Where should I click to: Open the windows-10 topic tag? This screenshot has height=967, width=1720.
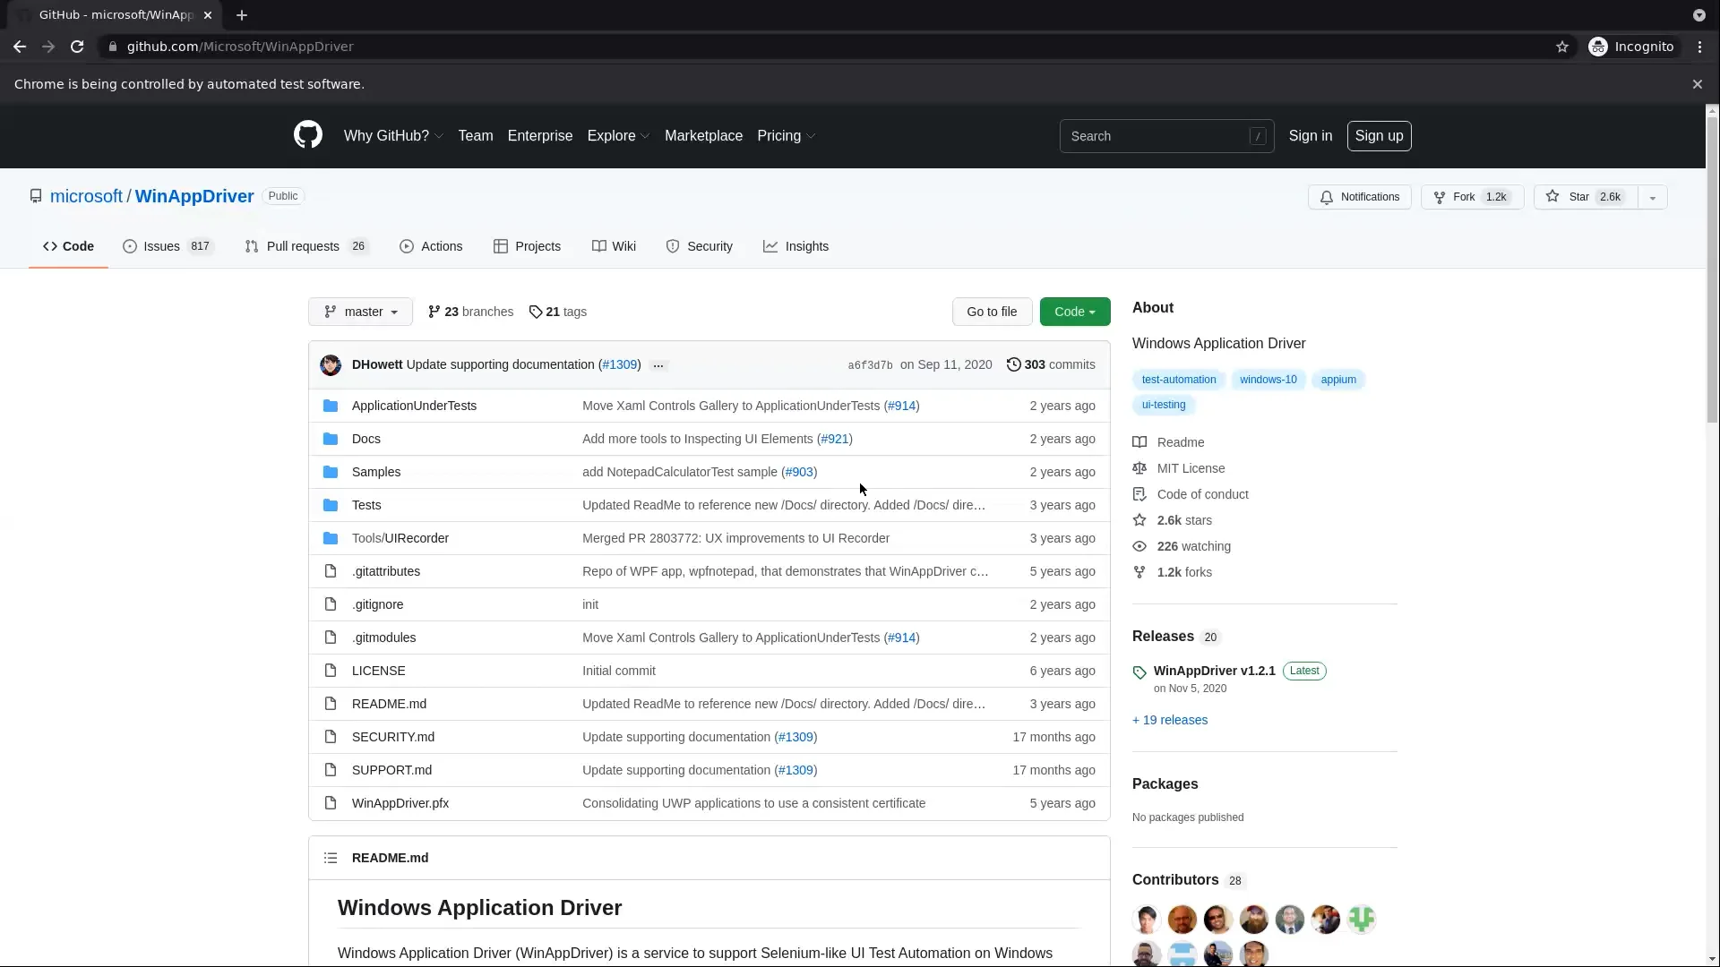[1268, 380]
